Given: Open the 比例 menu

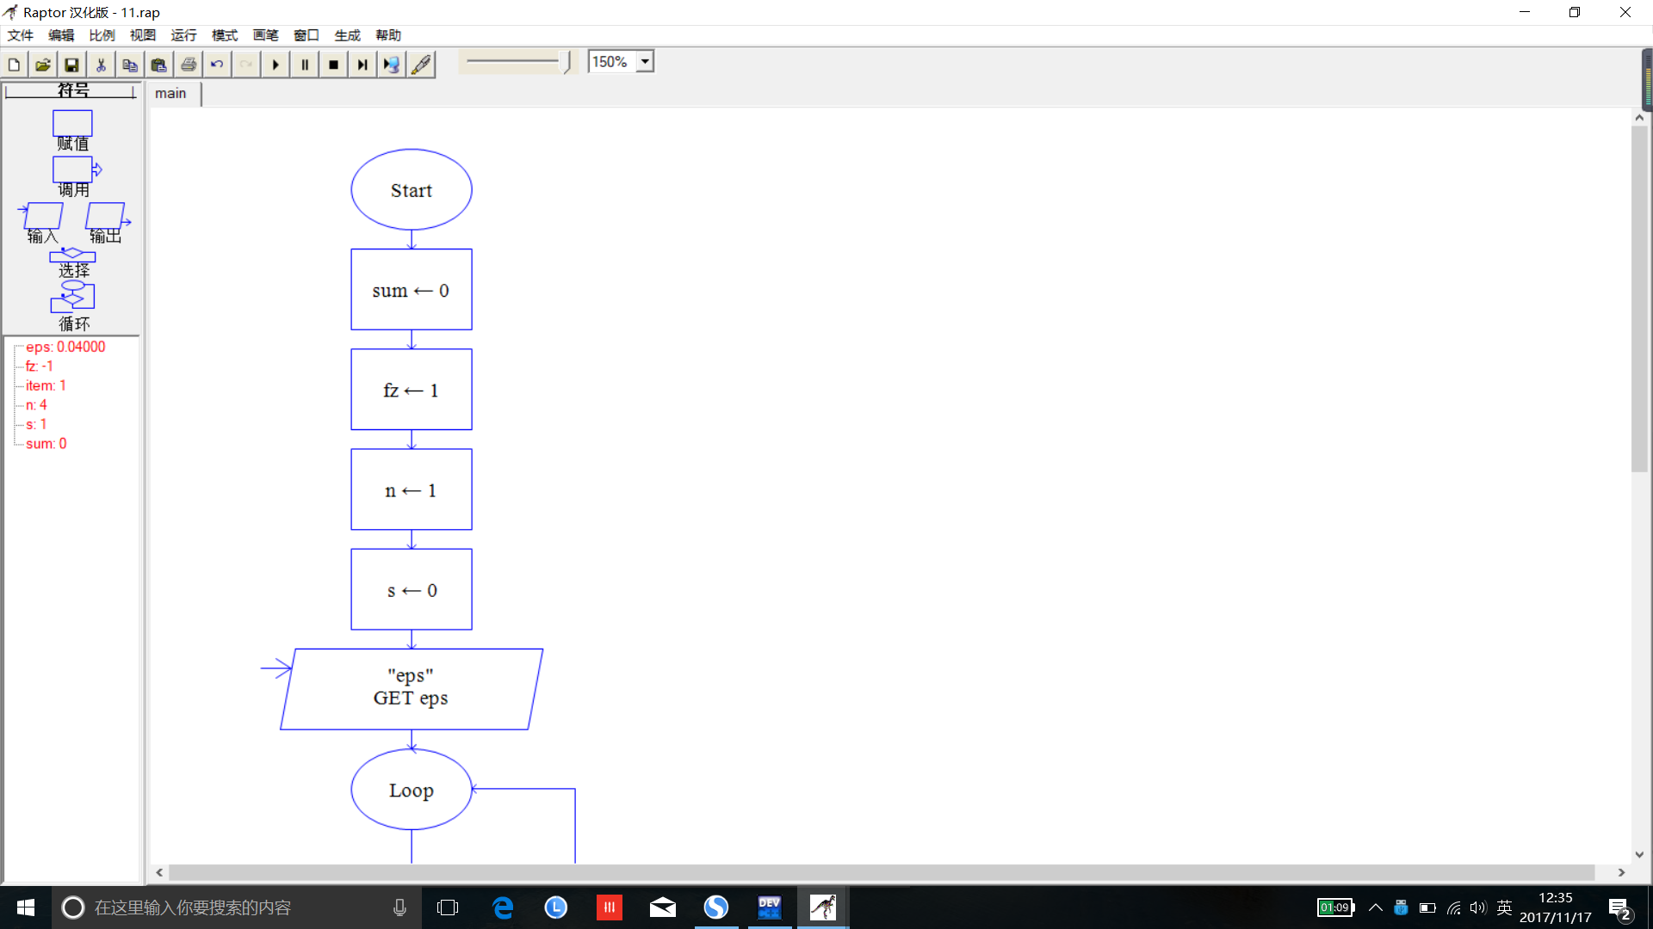Looking at the screenshot, I should pyautogui.click(x=102, y=35).
